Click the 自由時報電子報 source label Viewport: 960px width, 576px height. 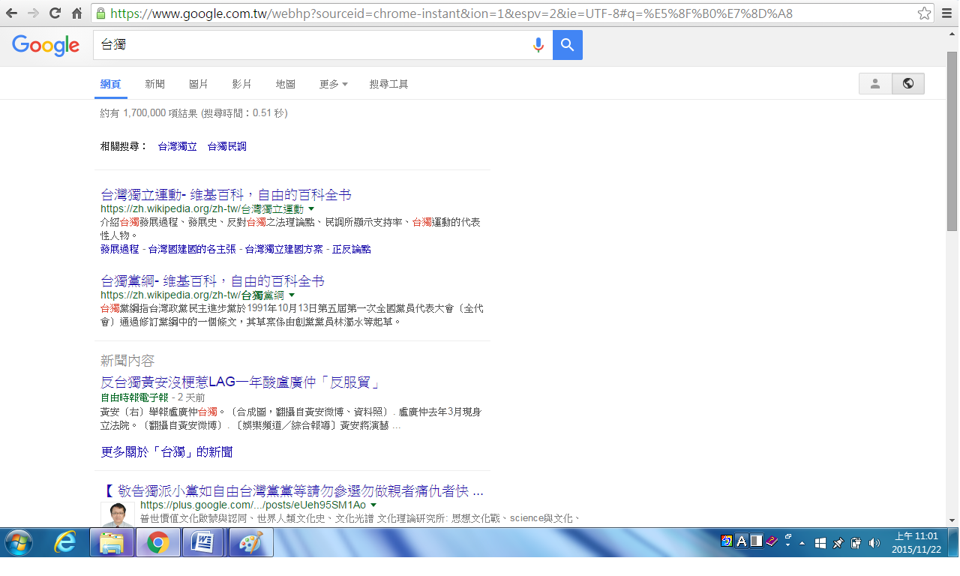tap(134, 397)
